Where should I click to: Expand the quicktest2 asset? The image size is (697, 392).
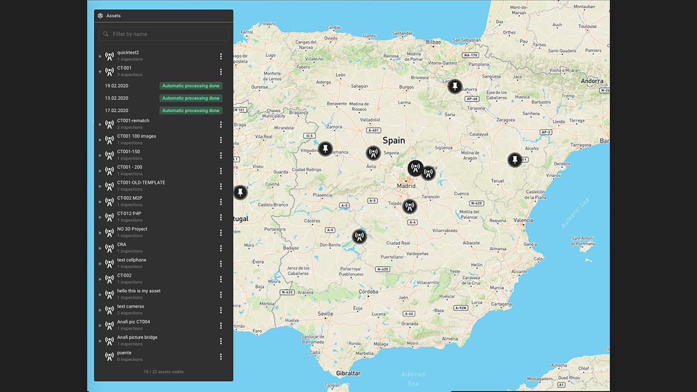click(100, 56)
